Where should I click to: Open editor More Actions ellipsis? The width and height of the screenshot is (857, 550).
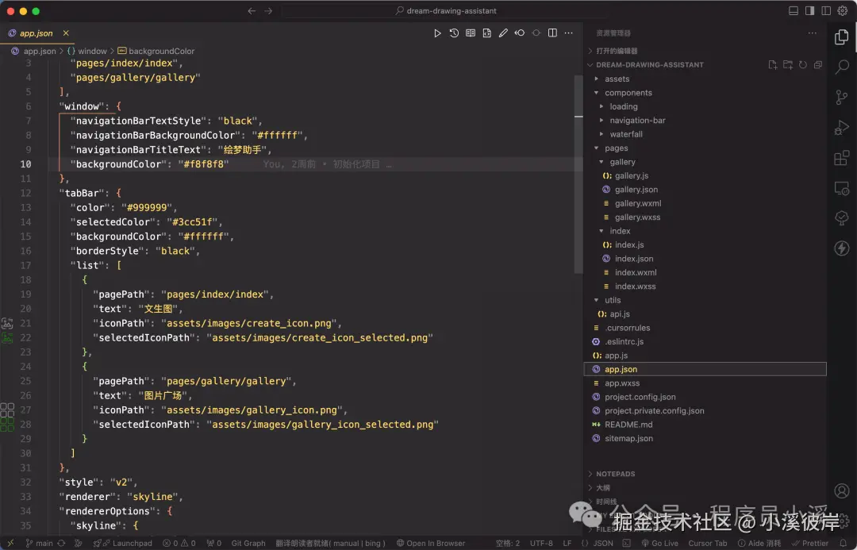coord(568,33)
